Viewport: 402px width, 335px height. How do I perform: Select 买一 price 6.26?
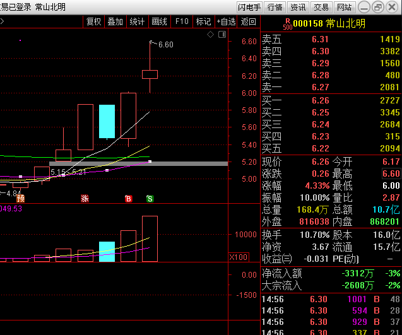(320, 100)
